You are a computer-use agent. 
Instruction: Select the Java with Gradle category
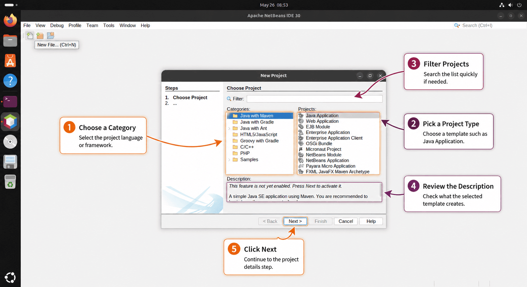coord(257,122)
